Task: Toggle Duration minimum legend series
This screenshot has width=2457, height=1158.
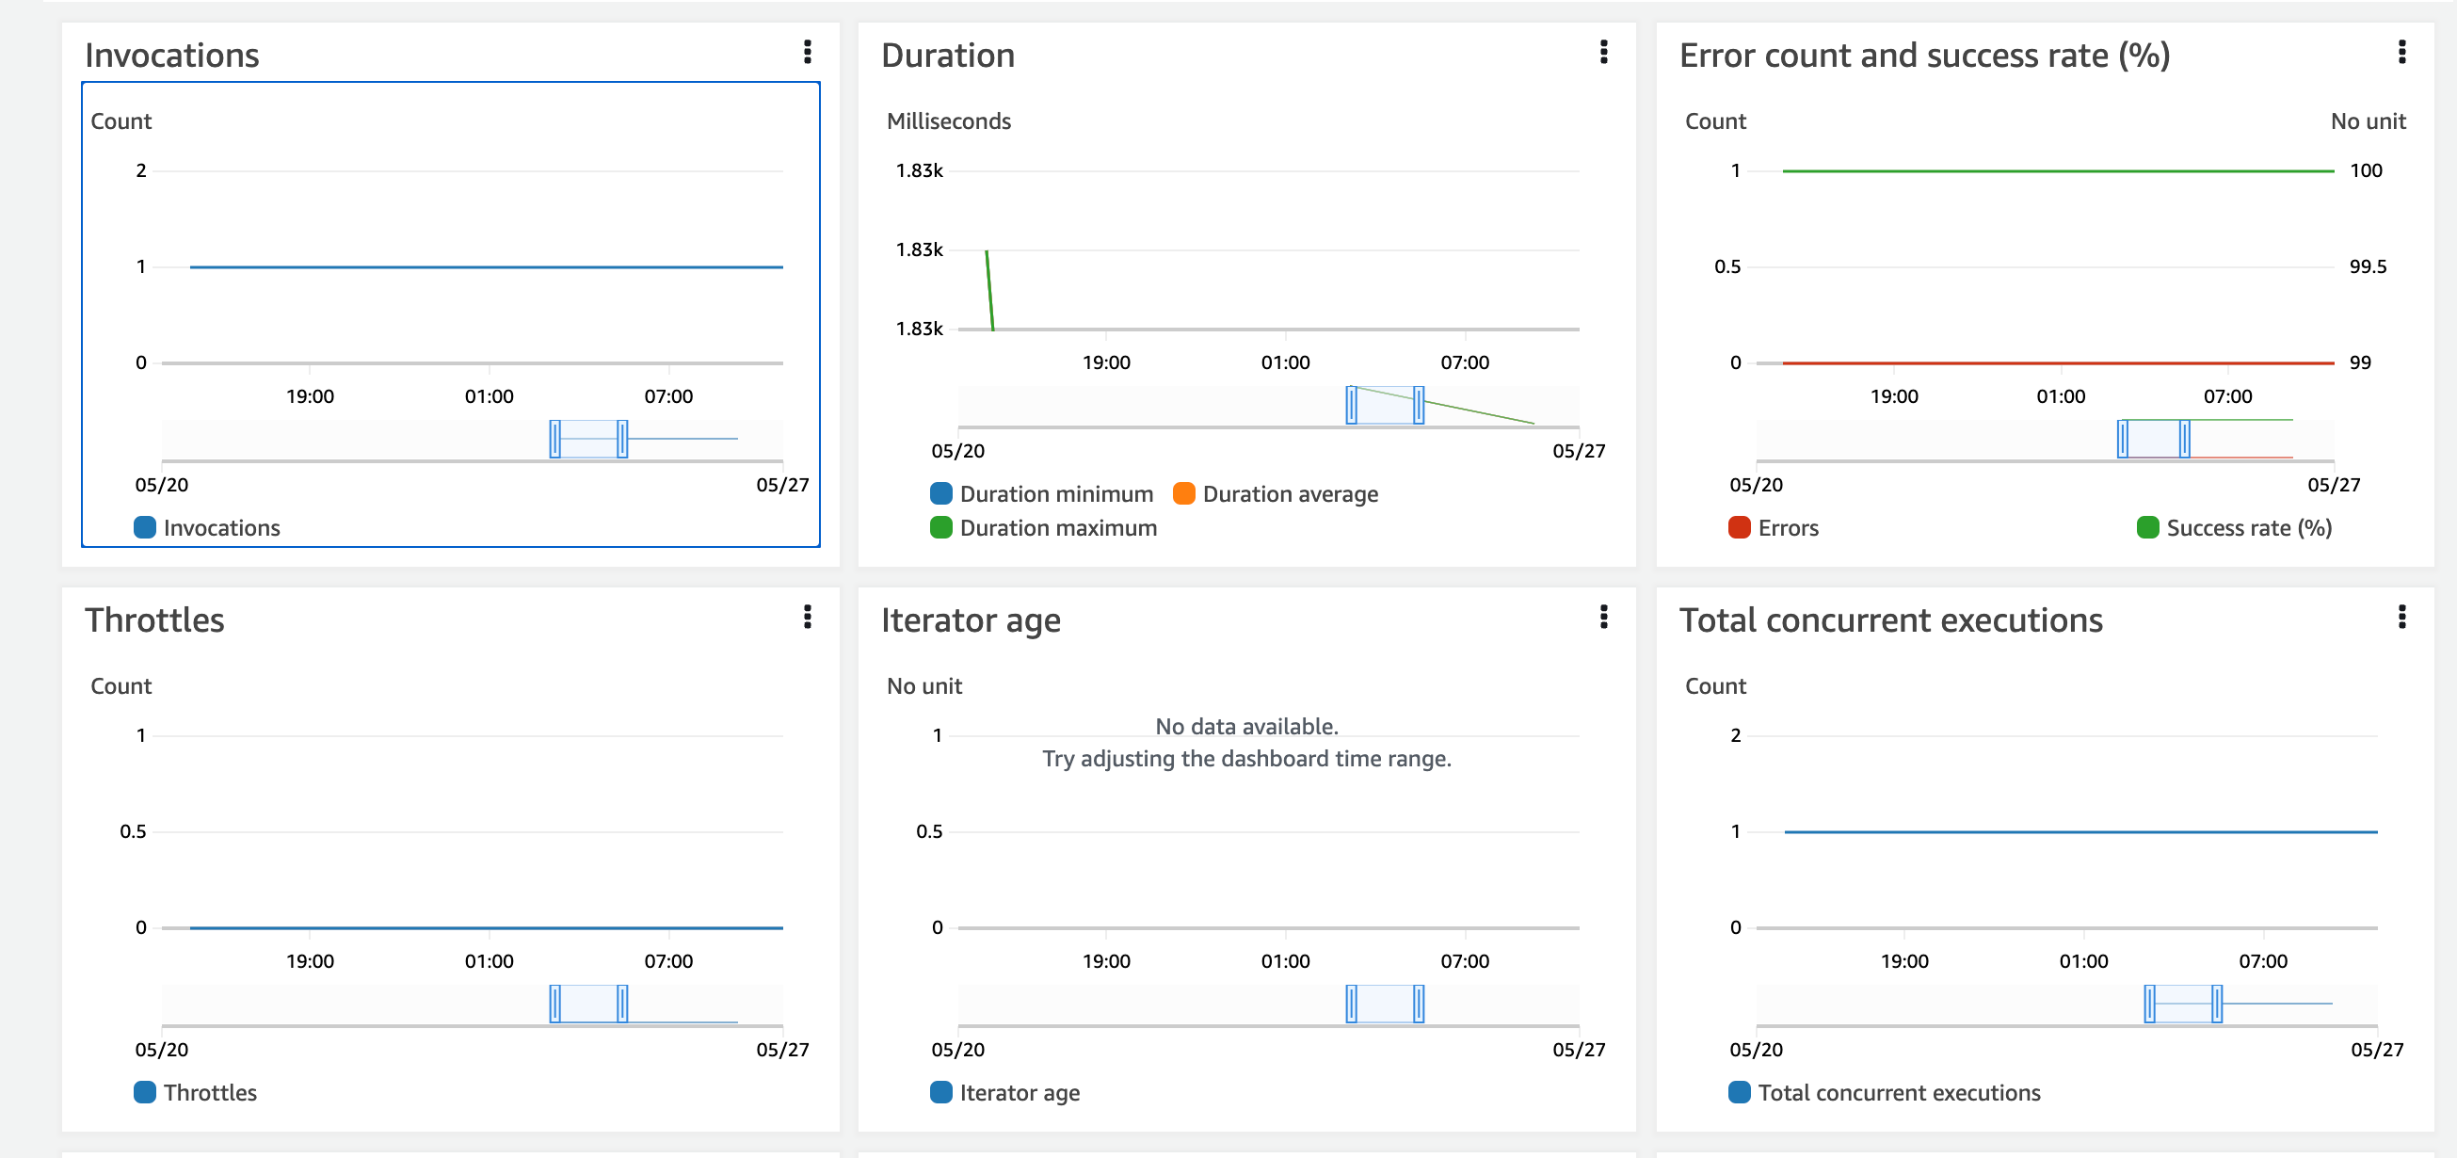Action: [x=1056, y=494]
